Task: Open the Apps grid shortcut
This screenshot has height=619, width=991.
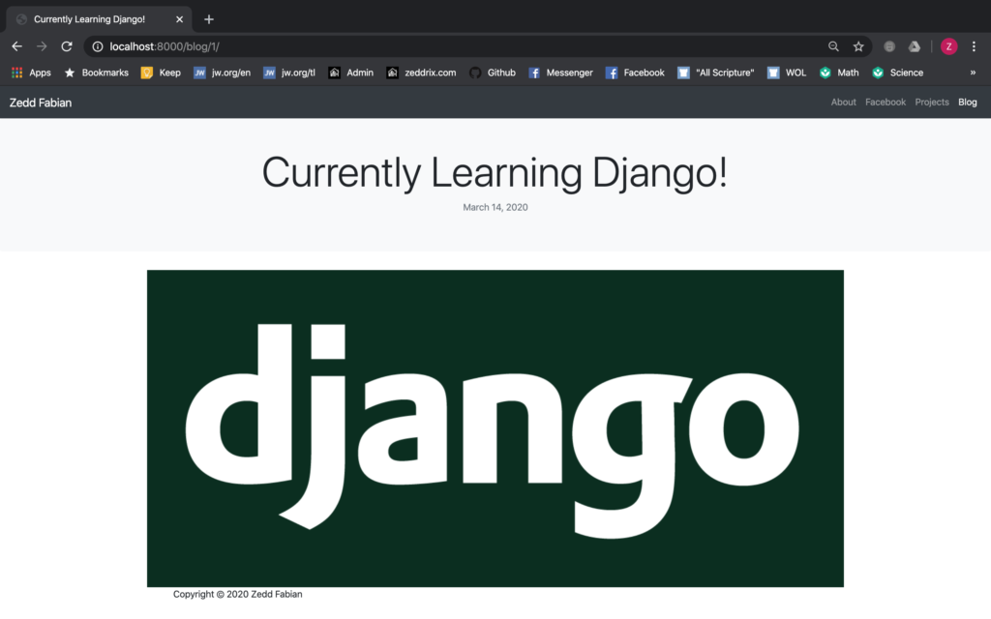Action: tap(31, 73)
